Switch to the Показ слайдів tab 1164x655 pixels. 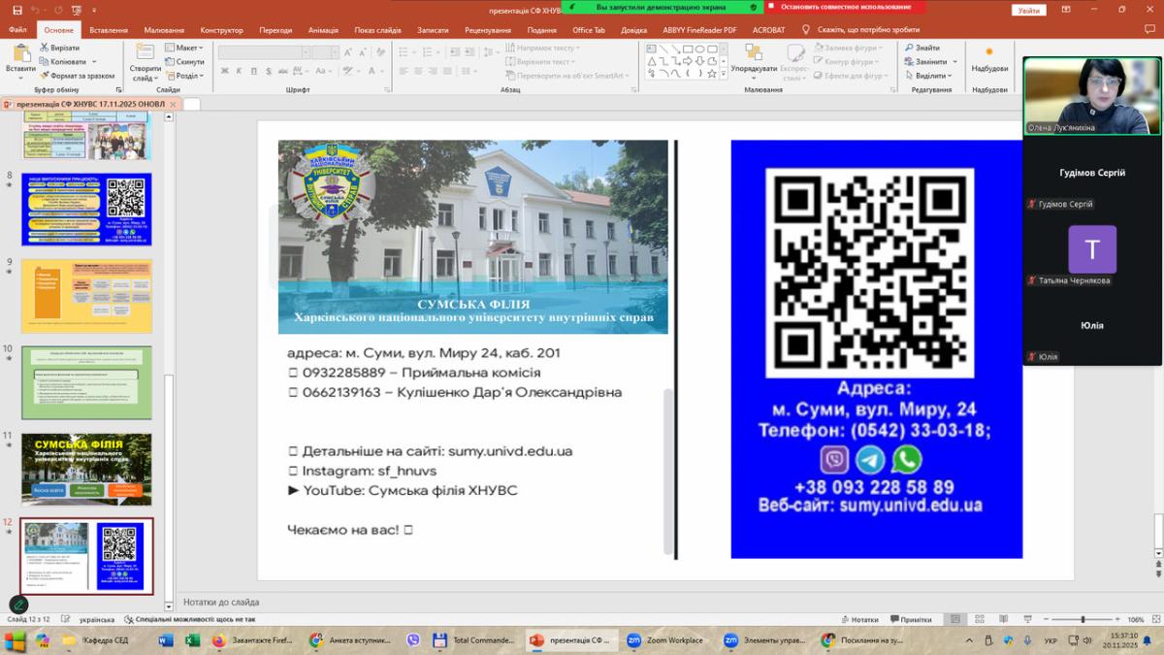377,30
